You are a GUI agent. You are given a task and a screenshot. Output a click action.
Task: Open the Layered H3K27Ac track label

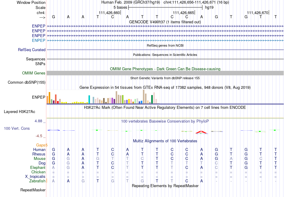[x=19, y=112]
